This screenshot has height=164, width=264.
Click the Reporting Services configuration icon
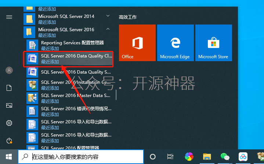tap(32, 45)
